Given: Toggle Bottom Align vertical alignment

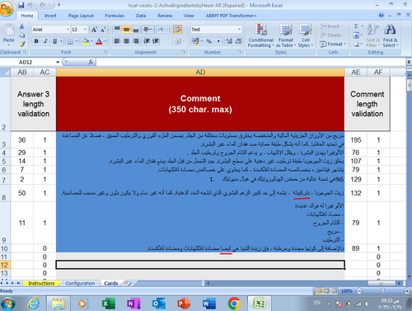Looking at the screenshot, I should tap(136, 30).
